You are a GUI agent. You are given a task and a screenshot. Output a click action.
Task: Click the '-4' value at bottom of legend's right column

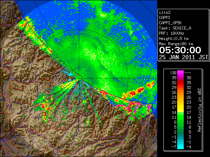(x=189, y=147)
